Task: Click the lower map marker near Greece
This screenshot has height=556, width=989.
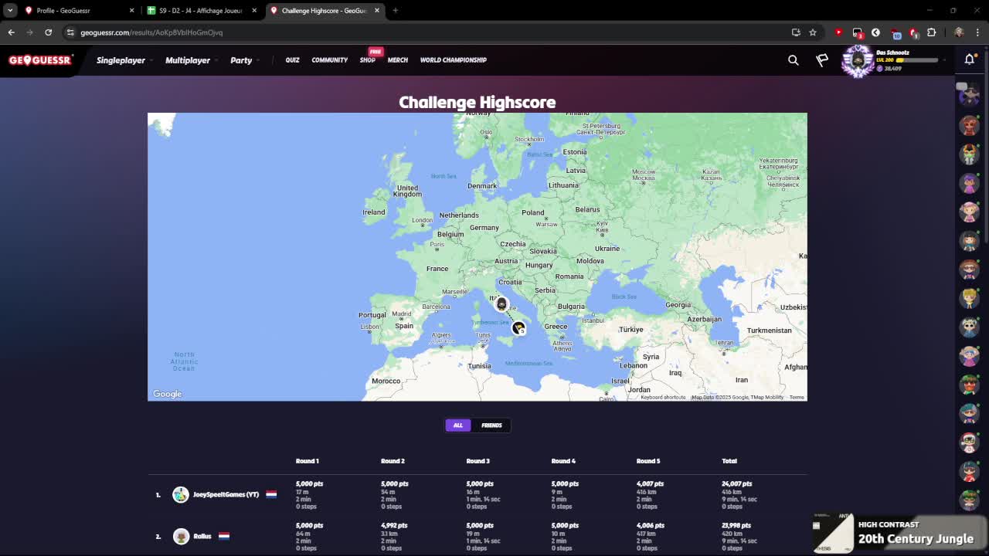Action: pyautogui.click(x=518, y=328)
